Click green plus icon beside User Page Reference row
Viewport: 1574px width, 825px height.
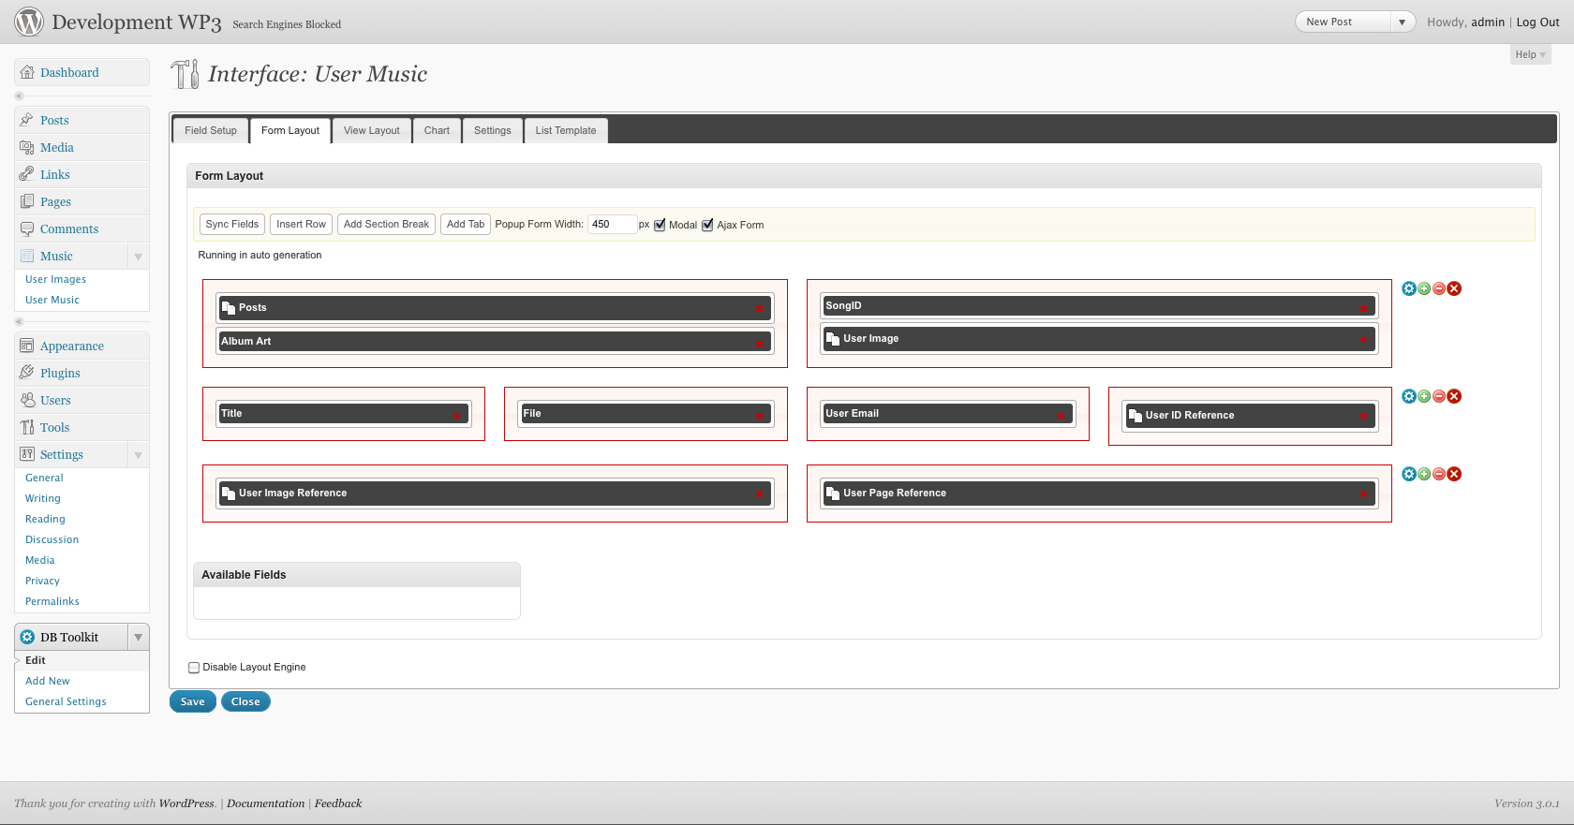tap(1424, 474)
